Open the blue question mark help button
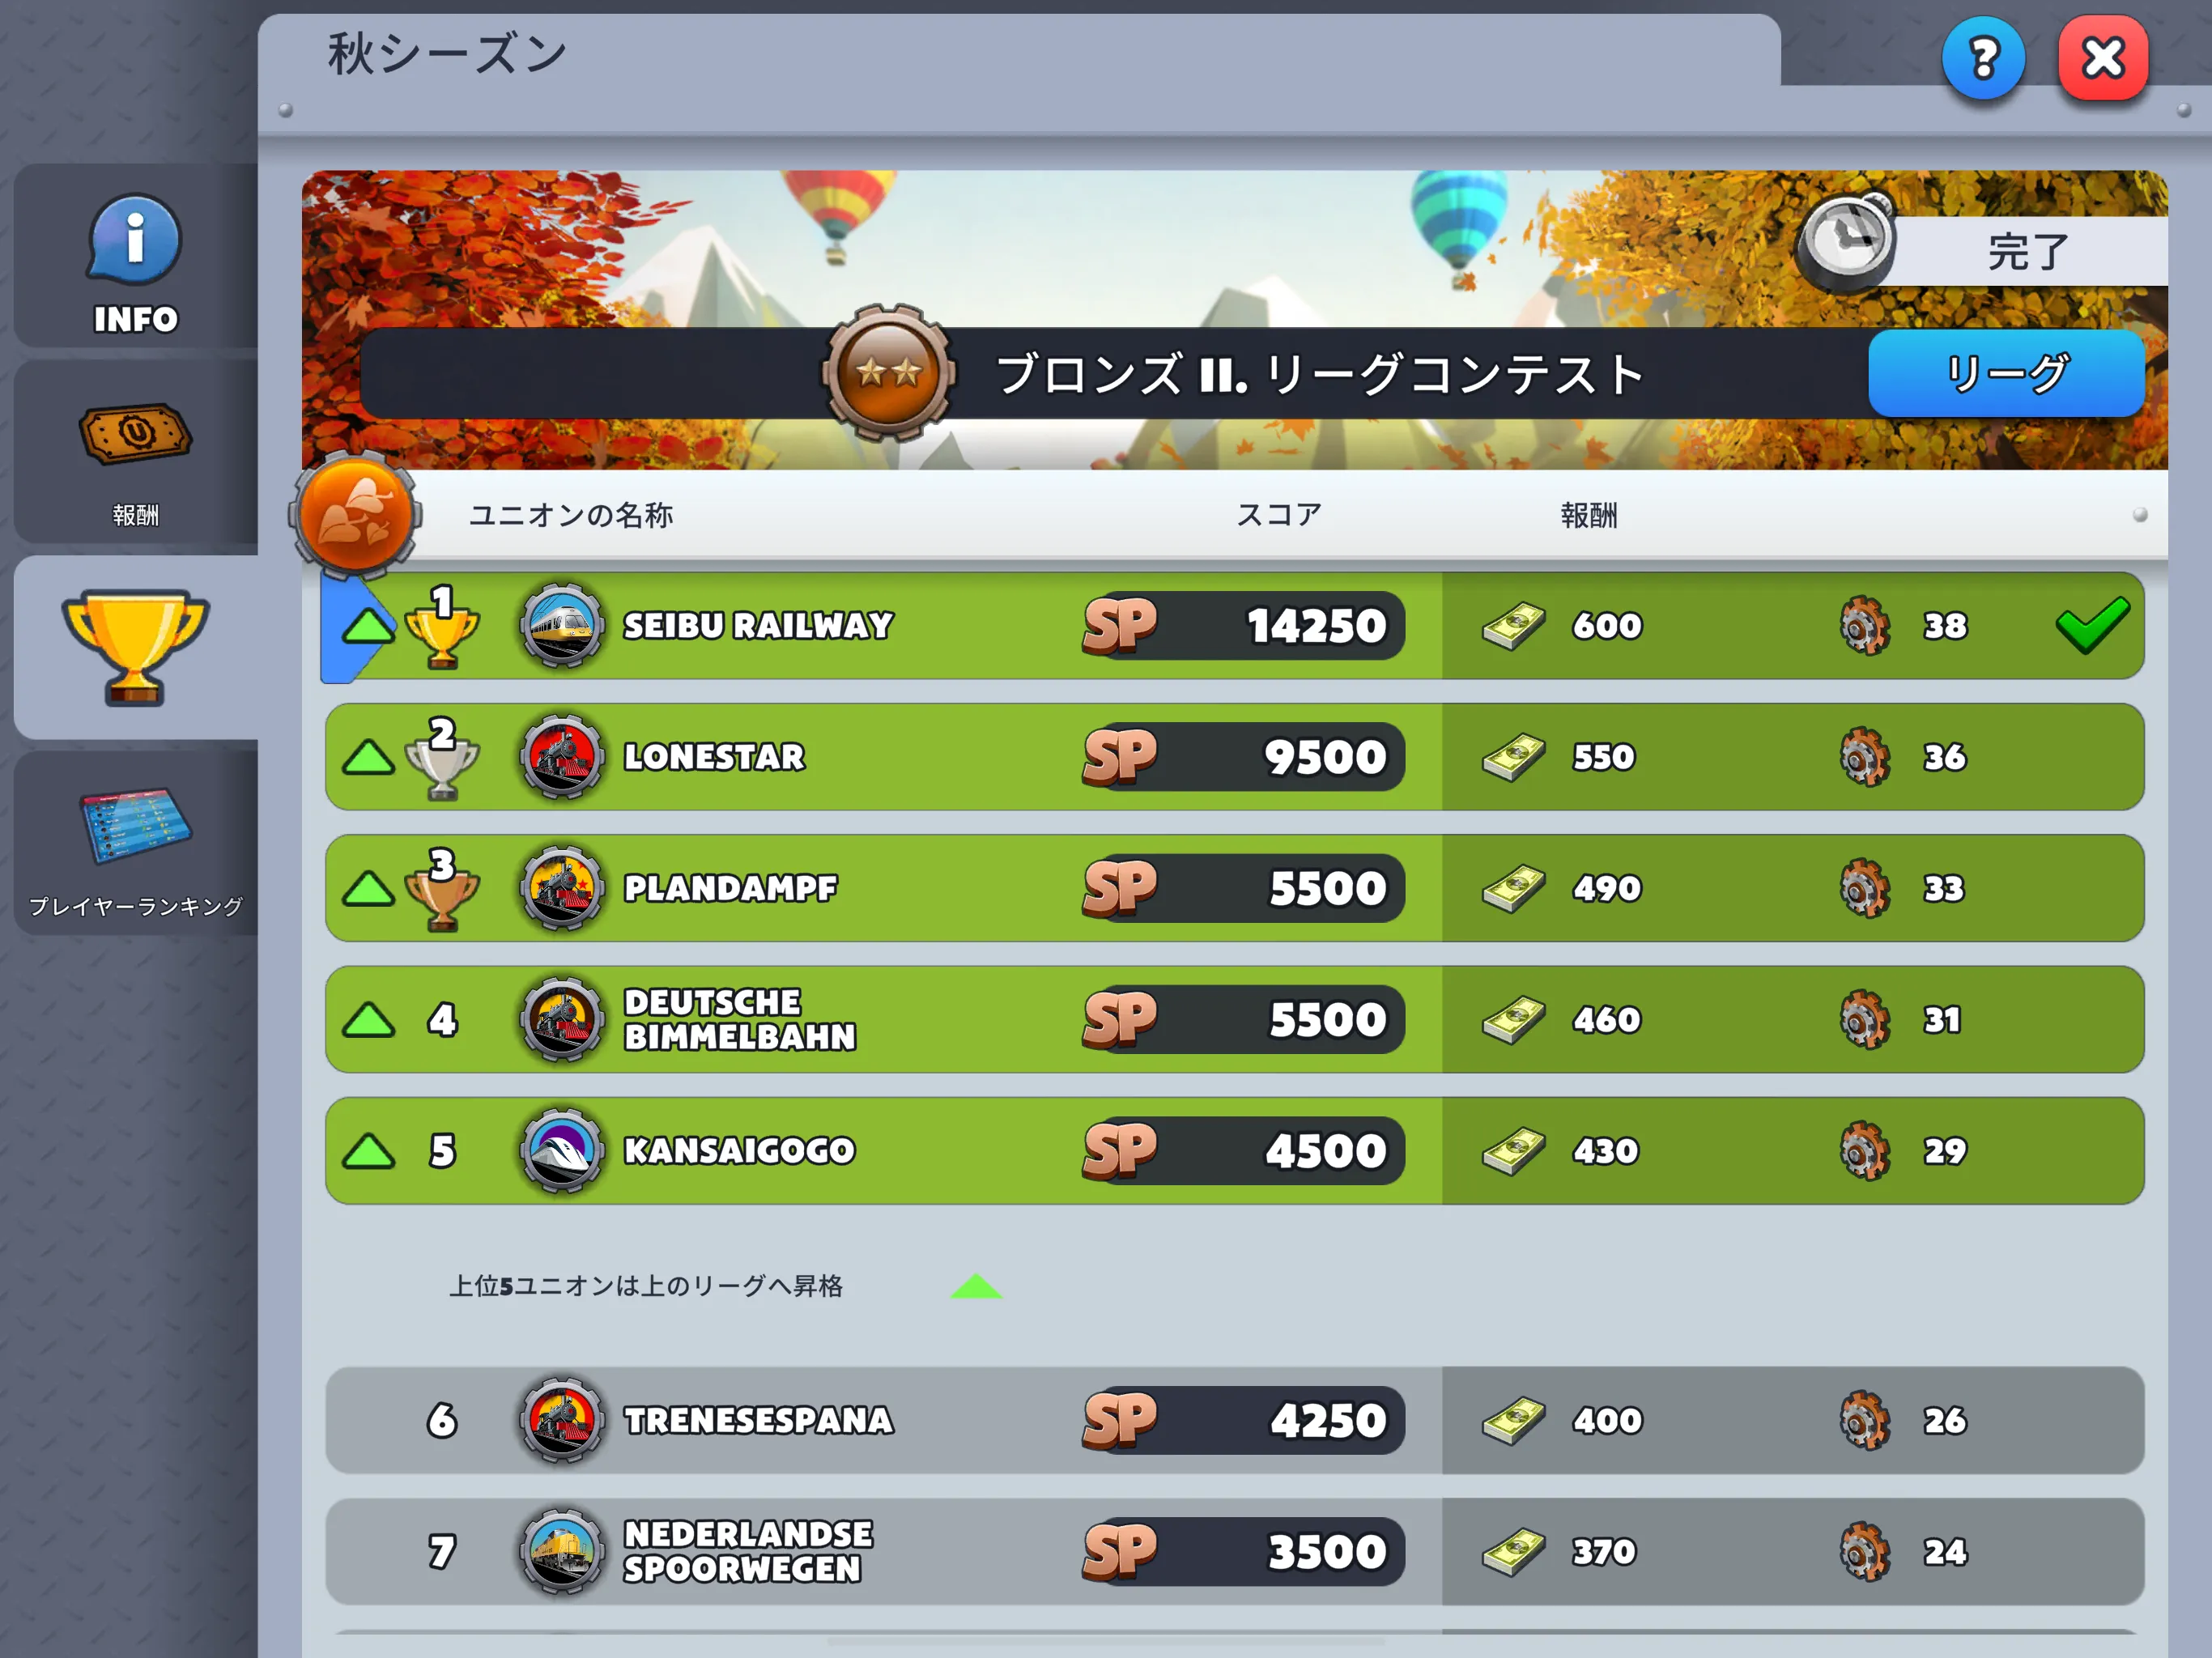This screenshot has height=1658, width=2212. coord(1982,59)
